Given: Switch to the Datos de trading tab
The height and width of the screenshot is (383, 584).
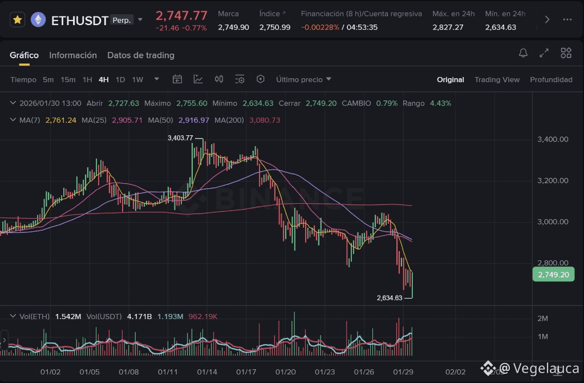Looking at the screenshot, I should (x=141, y=55).
